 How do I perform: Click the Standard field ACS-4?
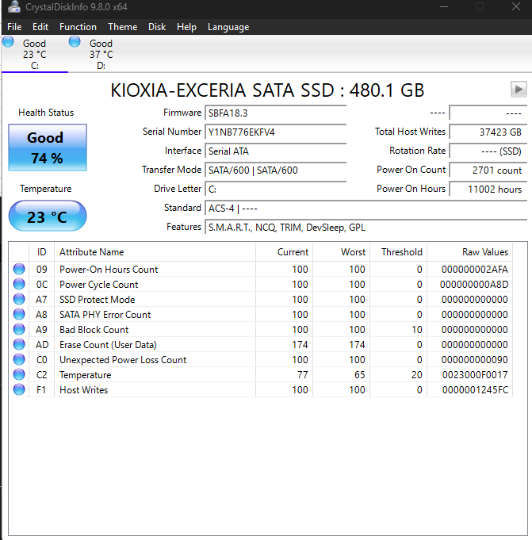point(366,209)
